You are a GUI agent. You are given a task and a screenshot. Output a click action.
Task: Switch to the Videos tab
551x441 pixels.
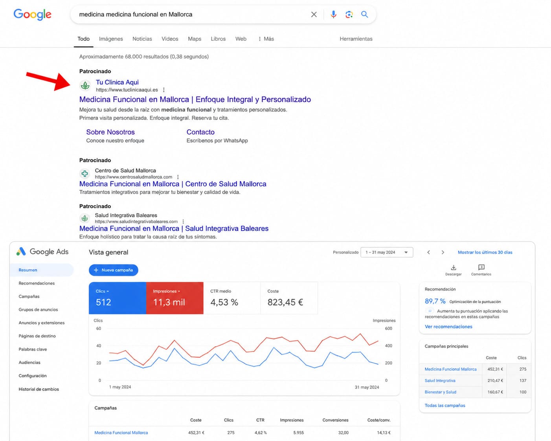(170, 39)
